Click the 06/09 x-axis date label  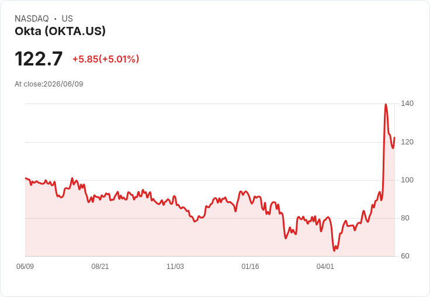(25, 267)
